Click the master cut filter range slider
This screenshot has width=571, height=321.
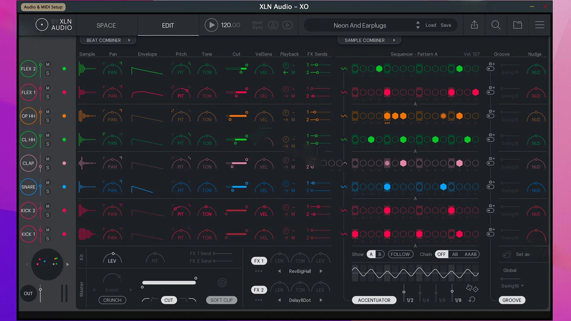tap(169, 283)
